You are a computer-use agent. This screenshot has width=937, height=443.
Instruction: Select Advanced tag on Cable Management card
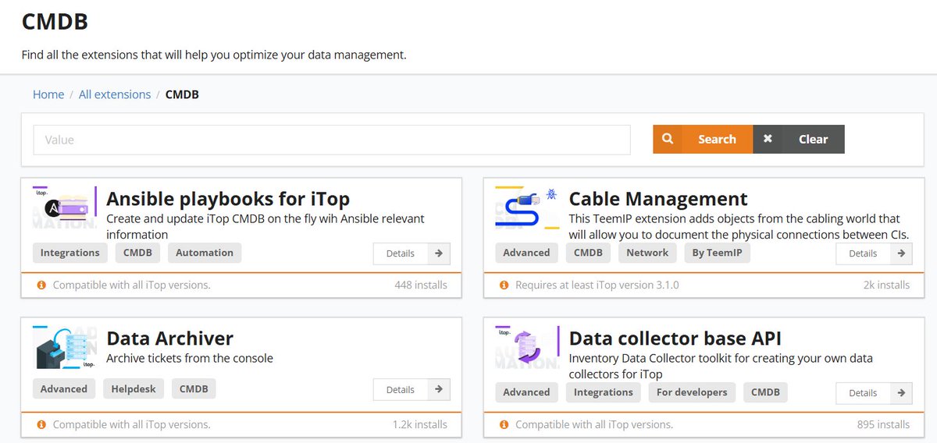tap(526, 253)
